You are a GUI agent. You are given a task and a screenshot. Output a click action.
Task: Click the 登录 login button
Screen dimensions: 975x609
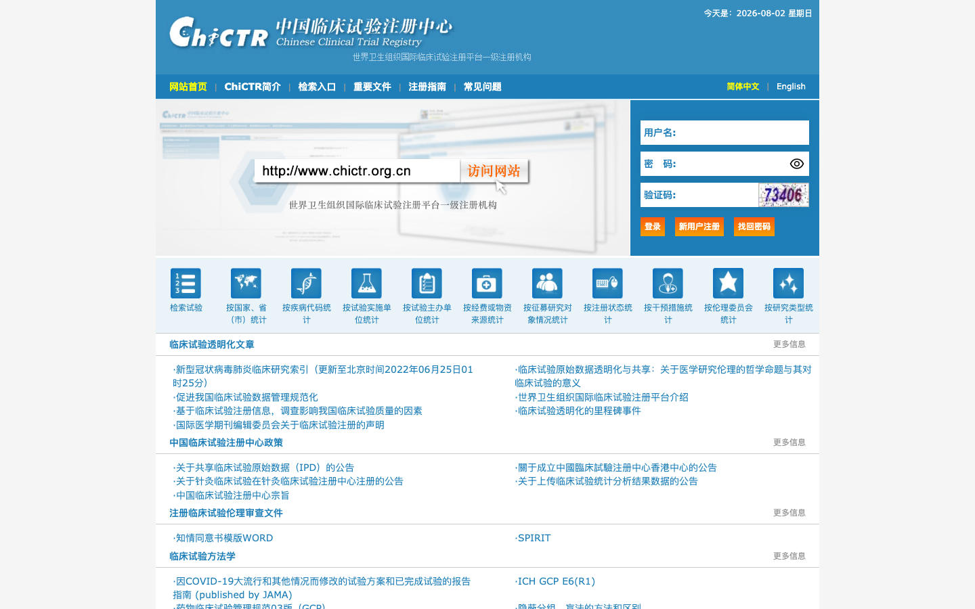click(x=653, y=227)
